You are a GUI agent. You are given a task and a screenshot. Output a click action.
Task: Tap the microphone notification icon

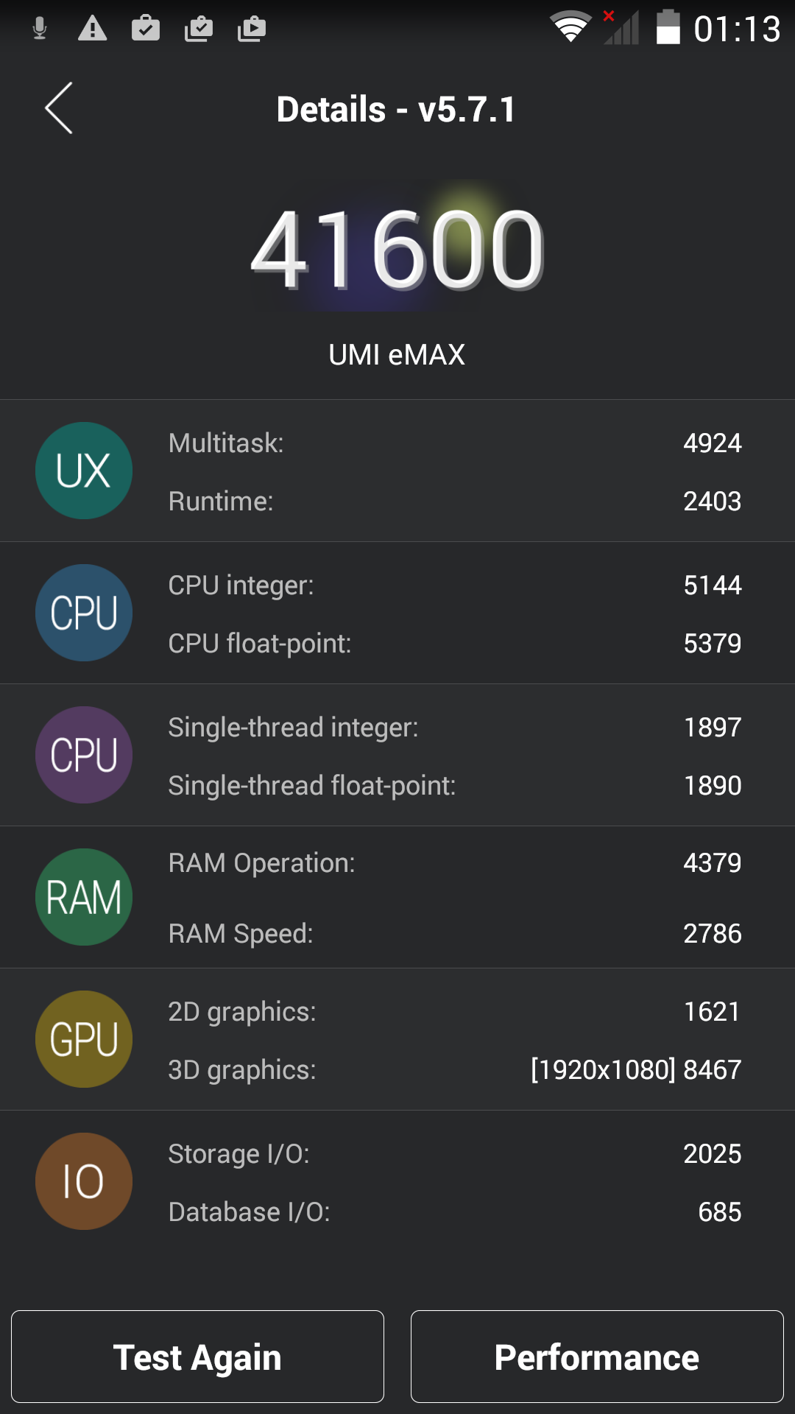point(40,29)
